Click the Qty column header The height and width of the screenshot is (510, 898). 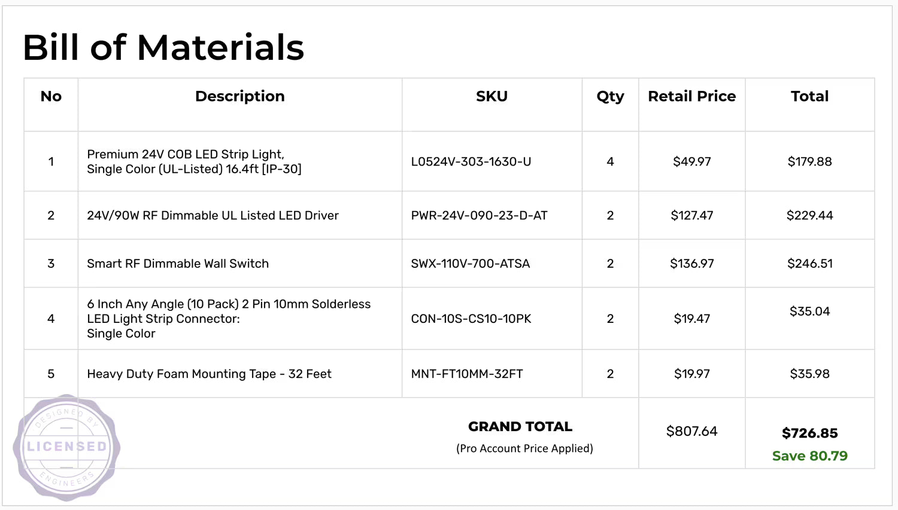[610, 96]
